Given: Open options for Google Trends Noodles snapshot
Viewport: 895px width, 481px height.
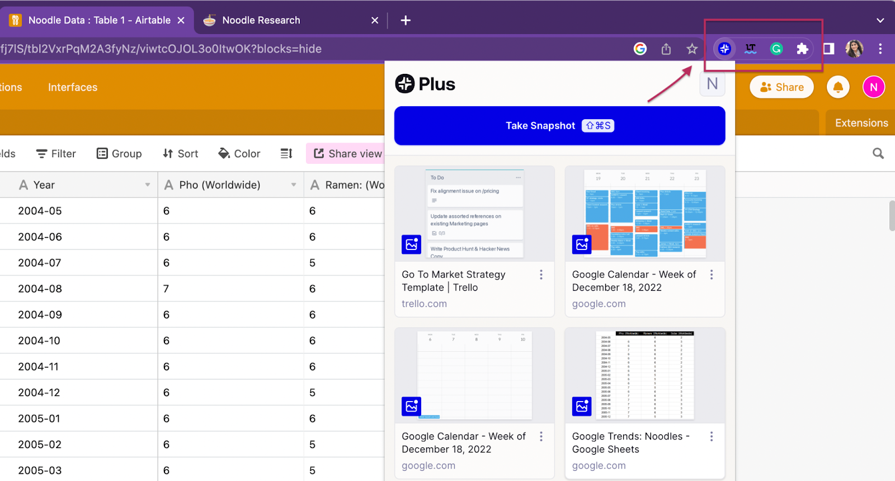Looking at the screenshot, I should point(712,436).
